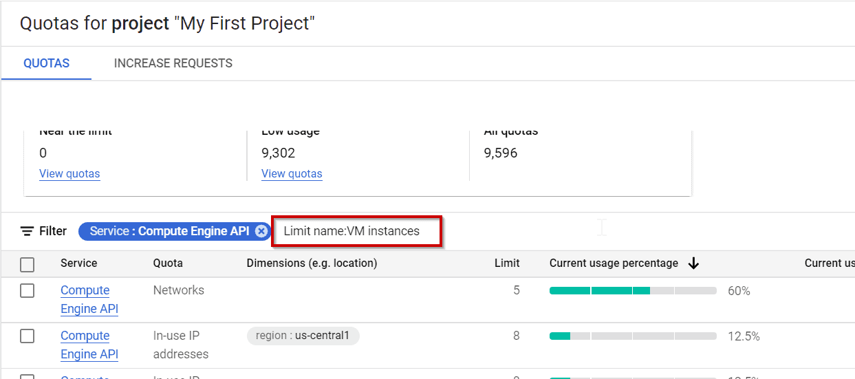Click the Quota column header
The width and height of the screenshot is (855, 379).
coord(168,263)
